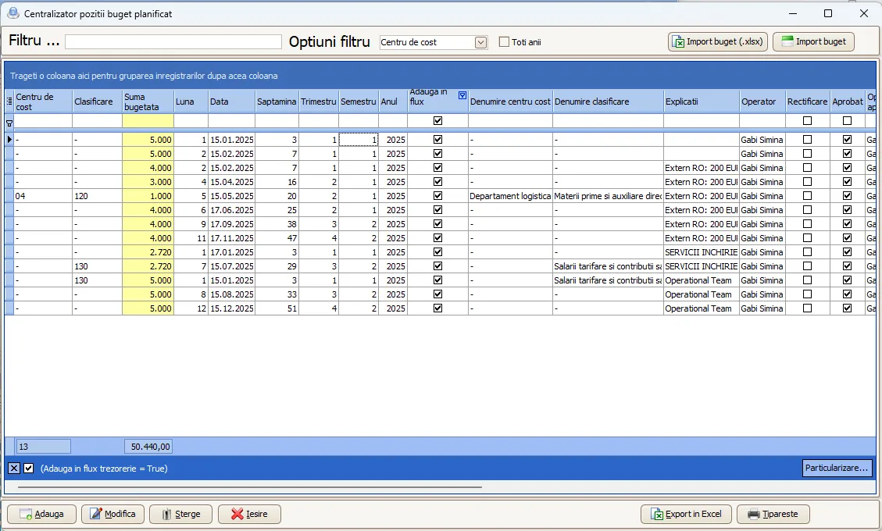Click the Operator column header
The height and width of the screenshot is (531, 882).
[x=762, y=102]
